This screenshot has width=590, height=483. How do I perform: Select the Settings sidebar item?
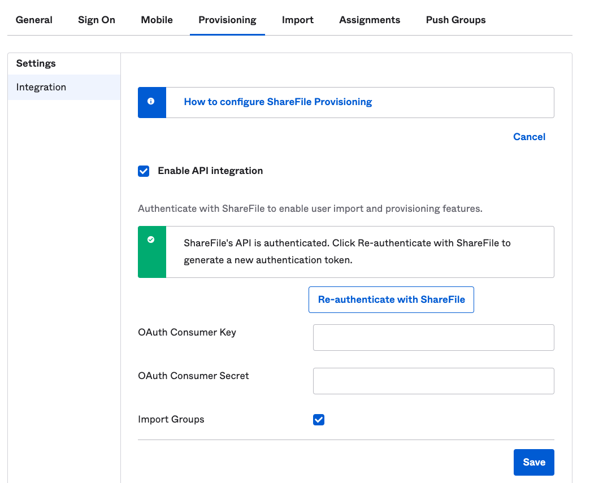tap(36, 63)
